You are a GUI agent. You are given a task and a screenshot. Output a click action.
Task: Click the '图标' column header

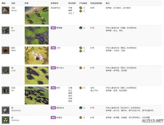[4, 3]
